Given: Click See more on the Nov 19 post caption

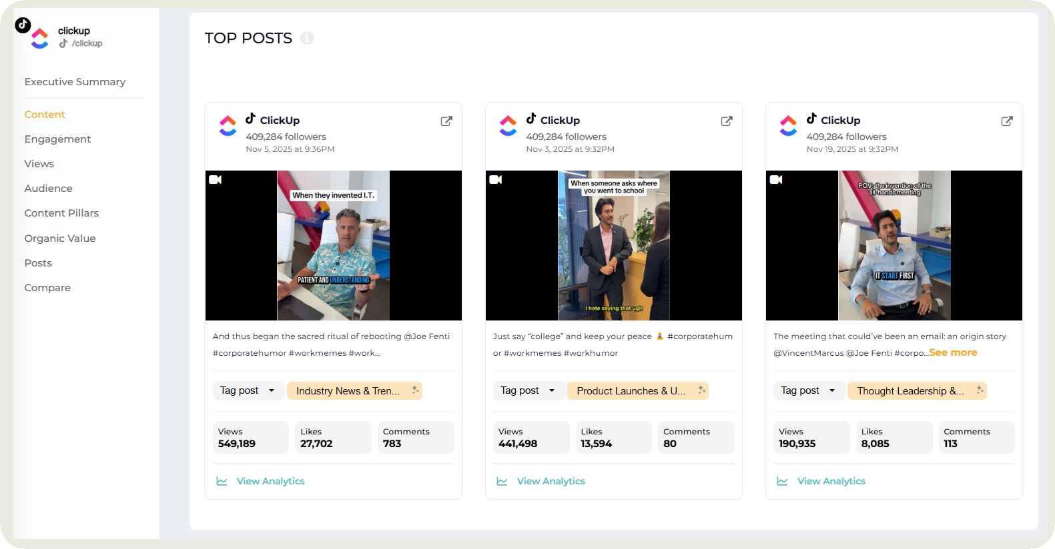Looking at the screenshot, I should click(953, 352).
